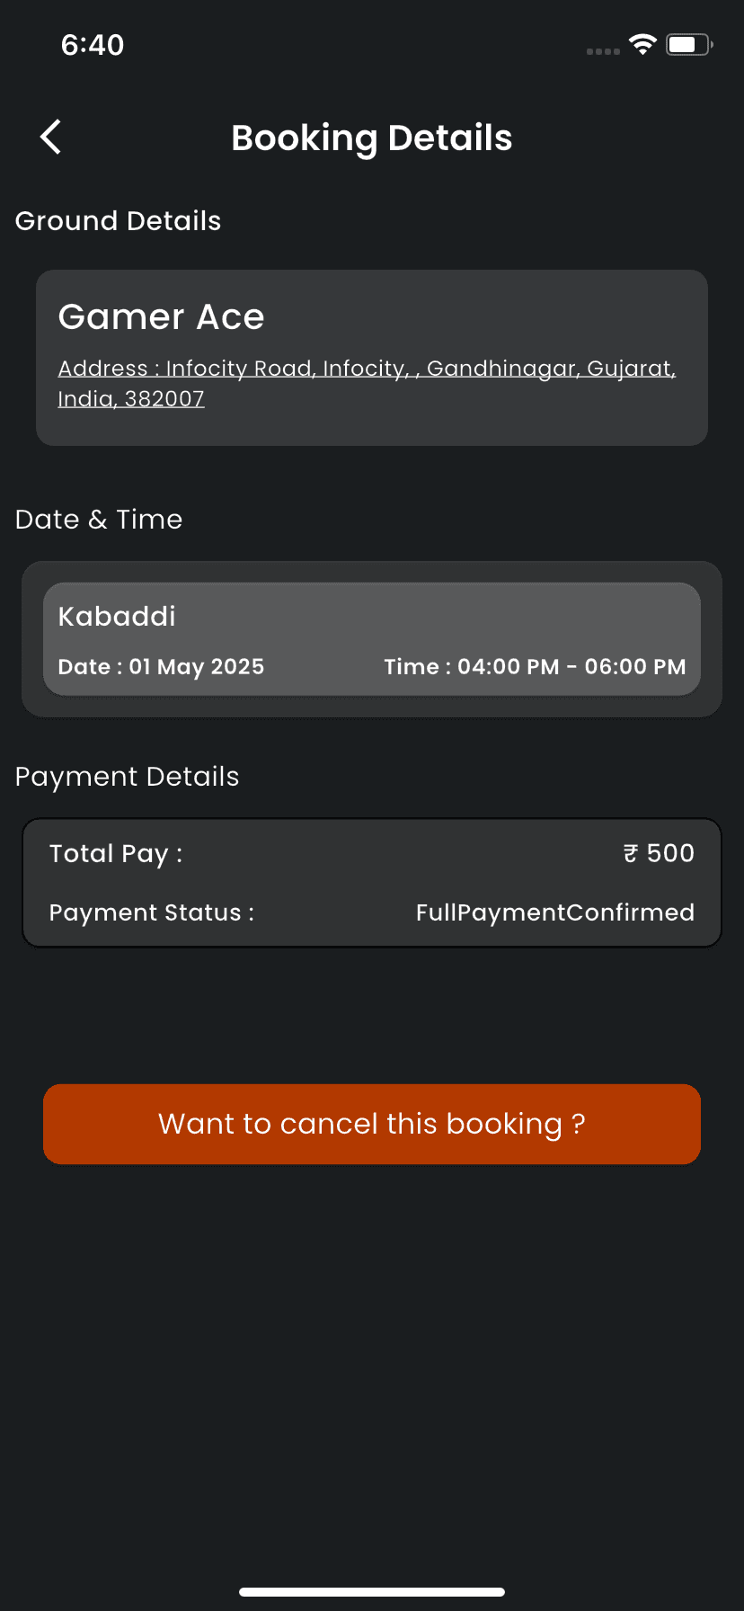744x1611 pixels.
Task: Open the Infocity Road address link
Action: 367,383
